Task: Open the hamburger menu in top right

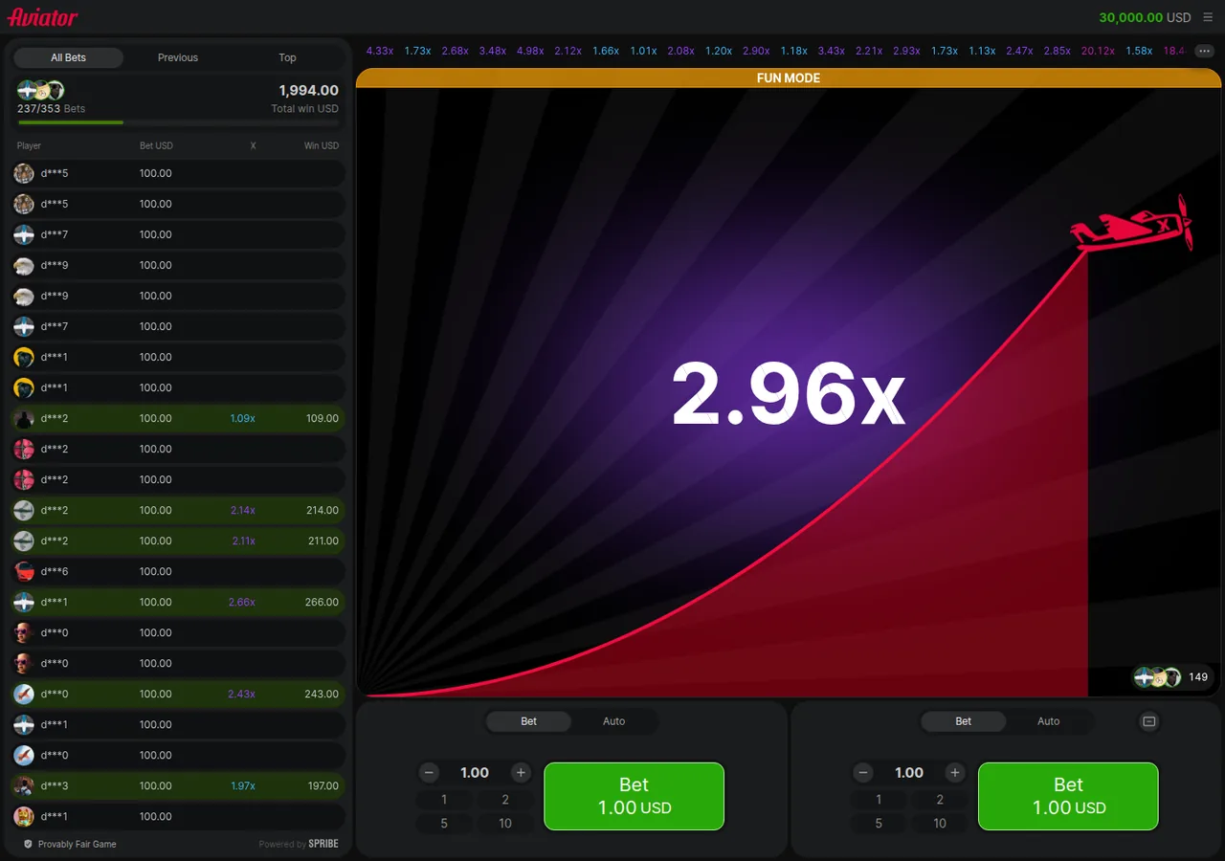Action: [x=1208, y=17]
